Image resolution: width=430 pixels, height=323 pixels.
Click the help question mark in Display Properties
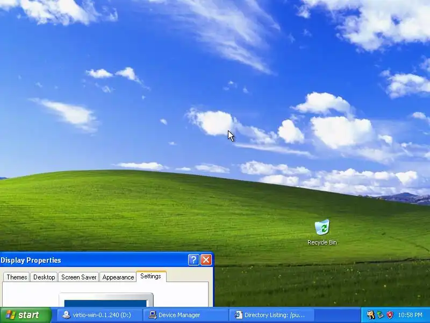pos(193,259)
